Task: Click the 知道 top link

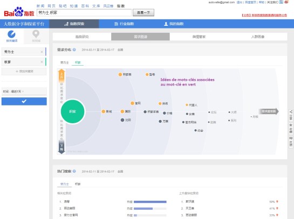Action: tap(74, 6)
